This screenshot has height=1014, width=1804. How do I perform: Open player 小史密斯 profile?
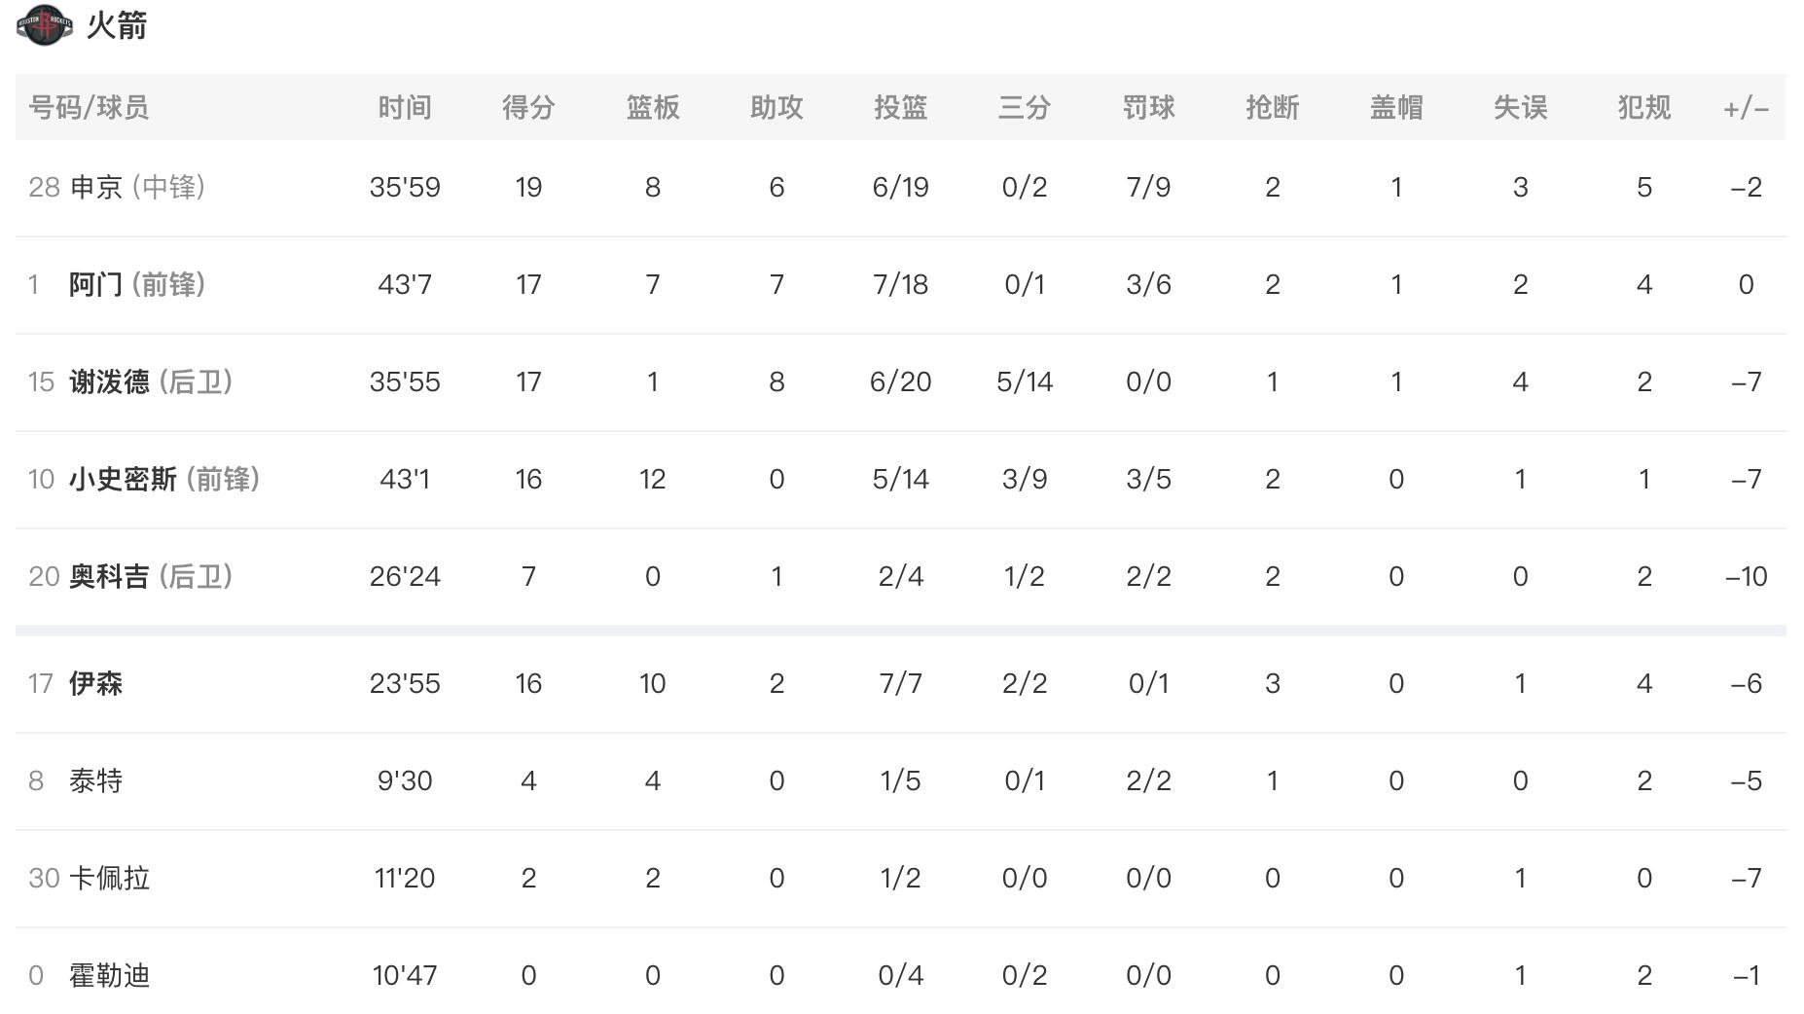[x=123, y=479]
